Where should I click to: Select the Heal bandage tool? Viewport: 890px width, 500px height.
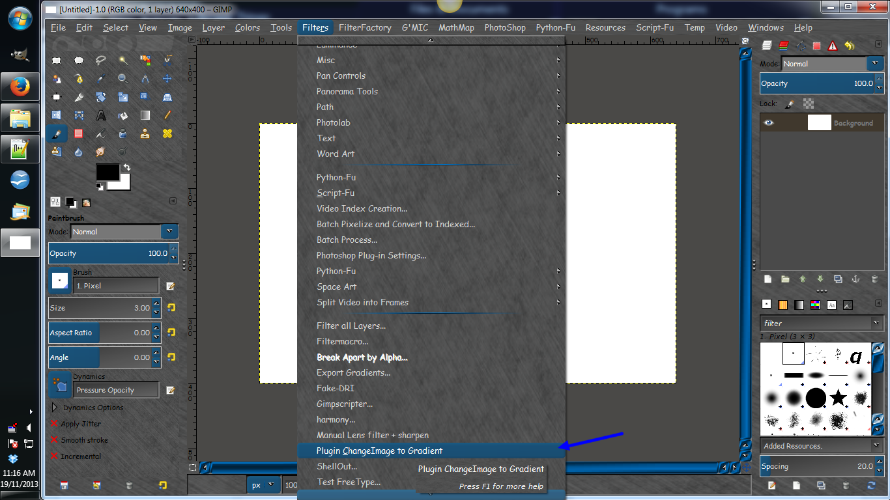point(167,133)
